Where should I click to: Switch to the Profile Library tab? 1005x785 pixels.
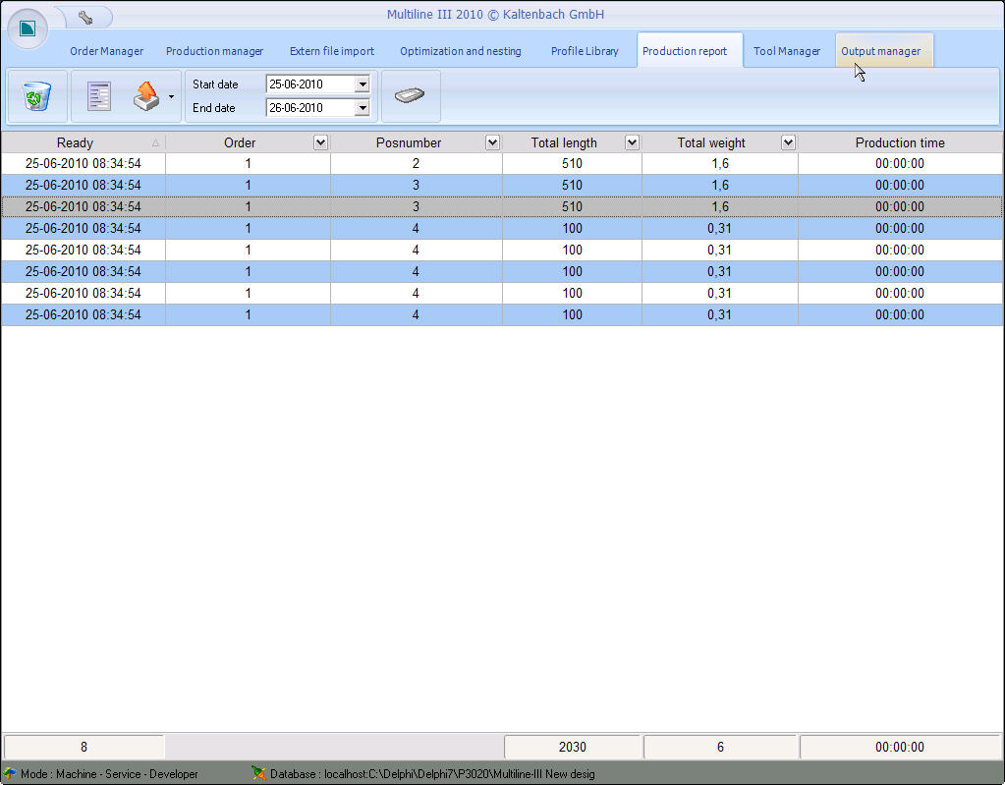pyautogui.click(x=585, y=51)
